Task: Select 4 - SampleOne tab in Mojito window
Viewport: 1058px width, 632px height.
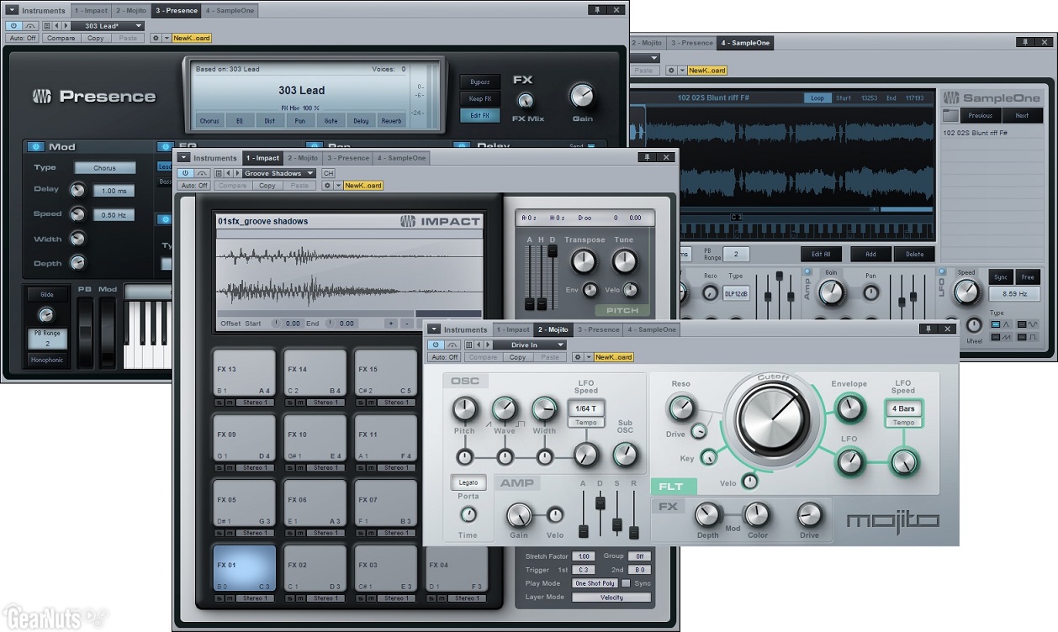Action: point(652,329)
